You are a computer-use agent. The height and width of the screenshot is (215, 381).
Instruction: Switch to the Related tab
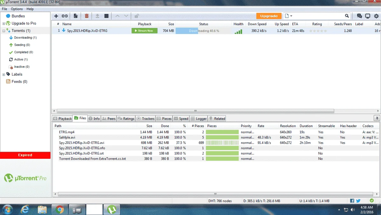pos(217,118)
